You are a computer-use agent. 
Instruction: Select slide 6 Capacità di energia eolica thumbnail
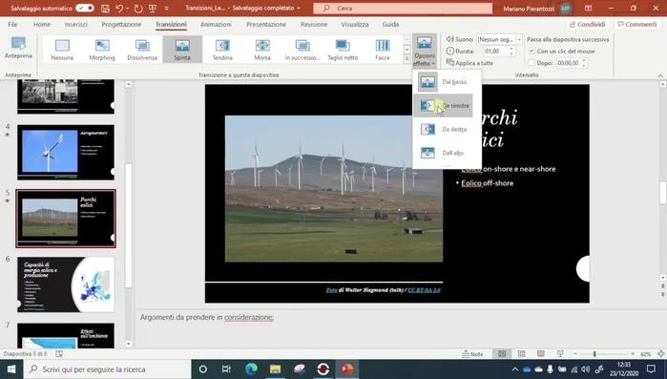click(66, 284)
